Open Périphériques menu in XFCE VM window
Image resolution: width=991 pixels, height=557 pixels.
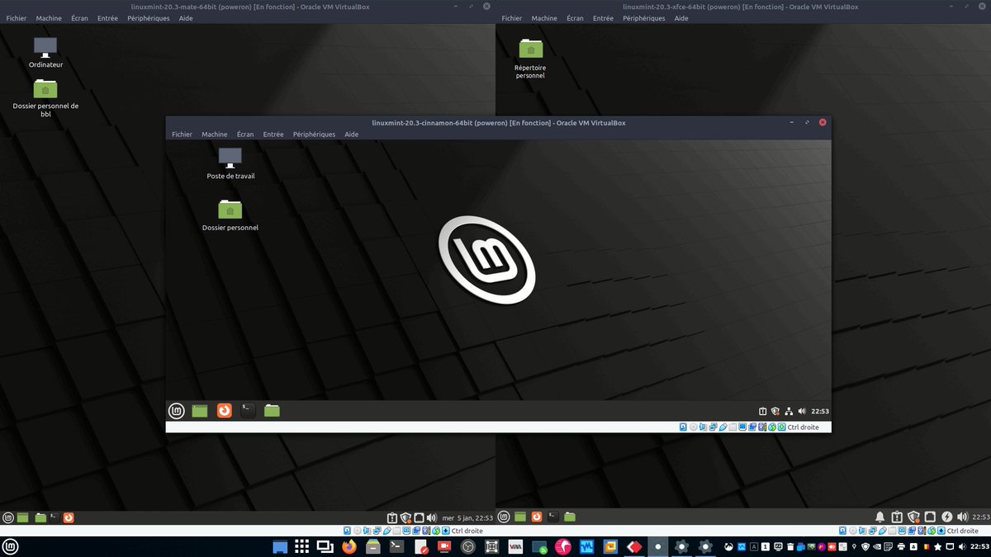(644, 18)
